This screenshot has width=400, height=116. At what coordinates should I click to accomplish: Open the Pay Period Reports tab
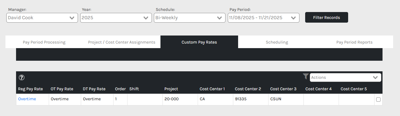pos(354,42)
